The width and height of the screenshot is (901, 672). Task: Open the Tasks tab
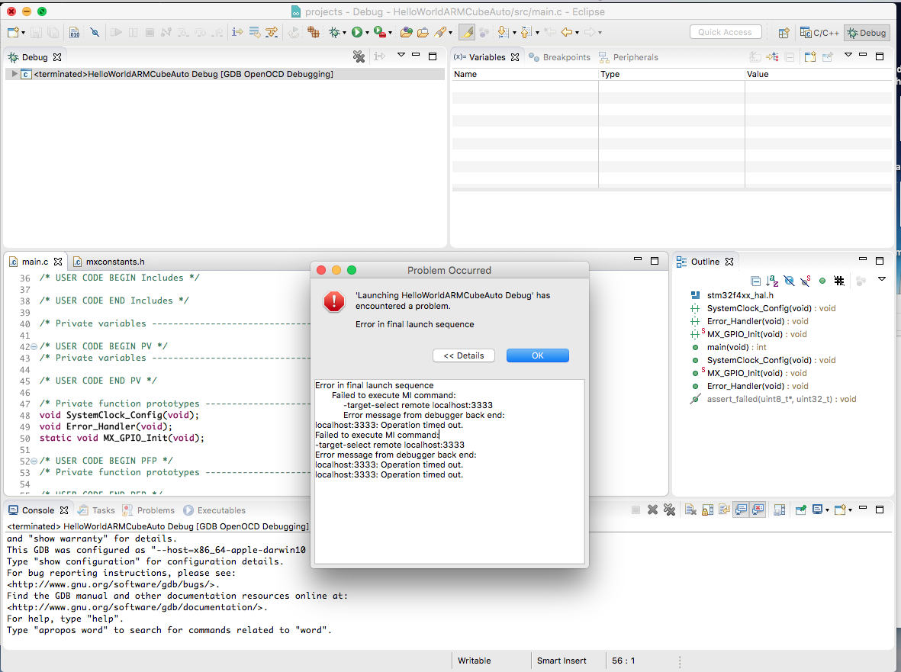[97, 510]
